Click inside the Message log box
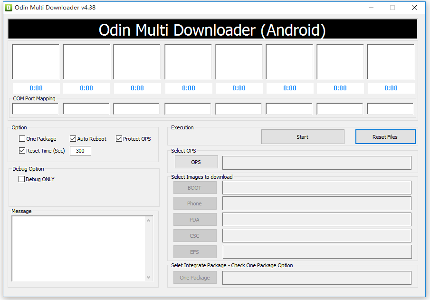430x300 pixels. click(79, 248)
